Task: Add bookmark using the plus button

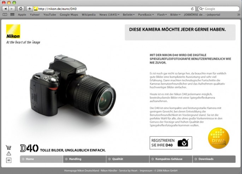Action: click(x=30, y=9)
